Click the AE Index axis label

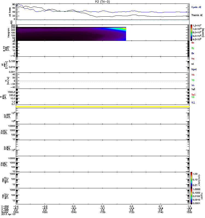[10, 12]
